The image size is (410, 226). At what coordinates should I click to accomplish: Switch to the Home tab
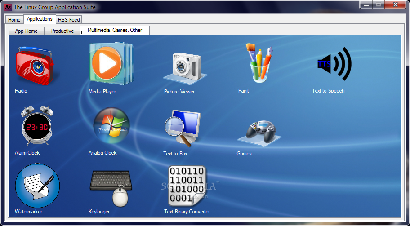pyautogui.click(x=14, y=20)
